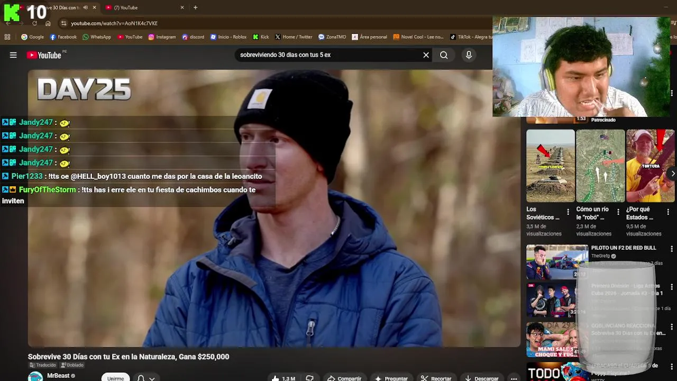Open discord bookmark

point(193,37)
